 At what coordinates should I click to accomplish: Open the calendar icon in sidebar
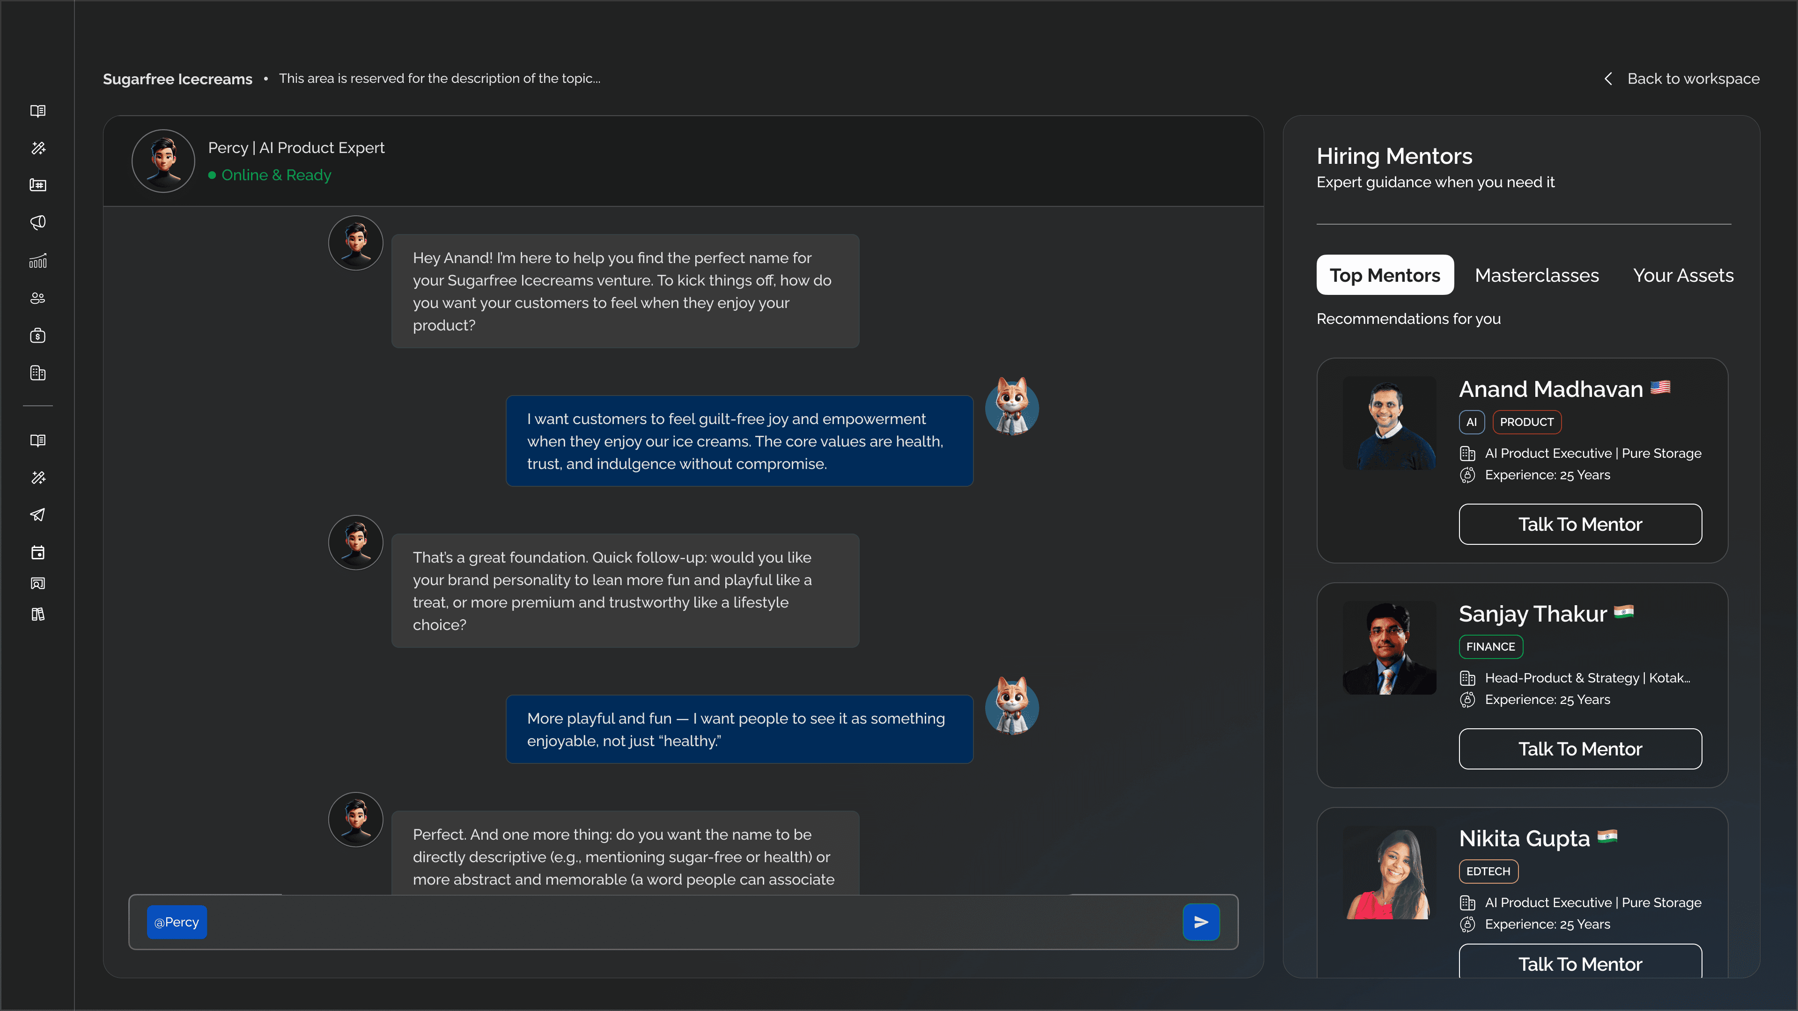[x=37, y=553]
